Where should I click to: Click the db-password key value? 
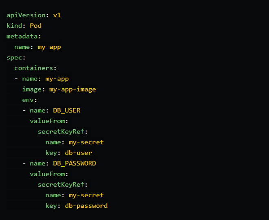click(x=86, y=206)
